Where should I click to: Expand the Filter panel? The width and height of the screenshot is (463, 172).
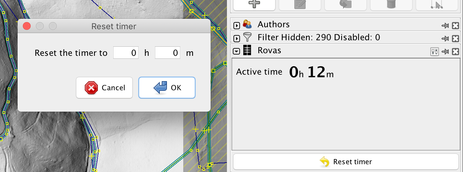tap(237, 39)
